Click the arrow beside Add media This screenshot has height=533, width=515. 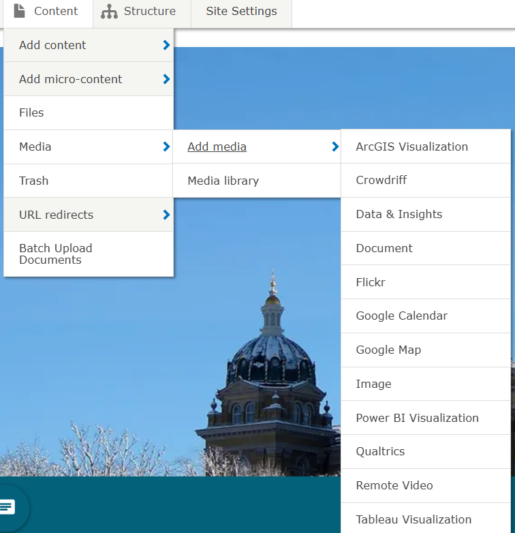[334, 147]
